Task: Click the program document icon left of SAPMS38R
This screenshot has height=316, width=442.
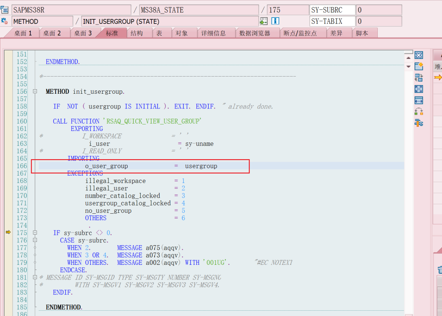Action: [x=5, y=10]
